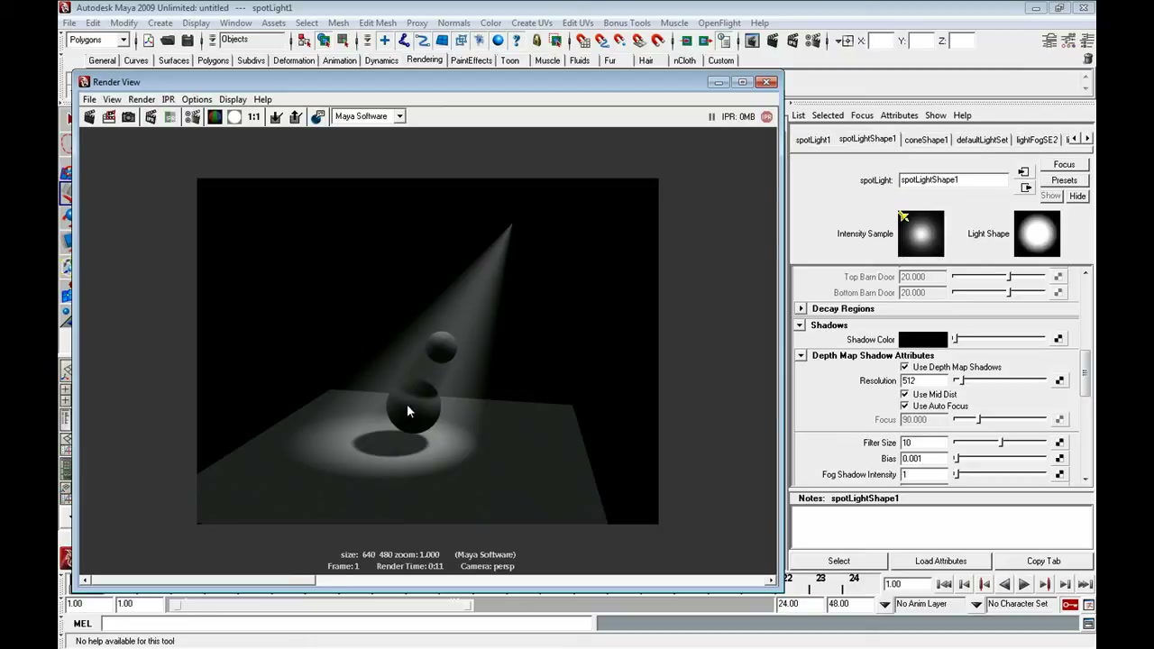Click the output connection icon below spotLight name

[x=1026, y=187]
